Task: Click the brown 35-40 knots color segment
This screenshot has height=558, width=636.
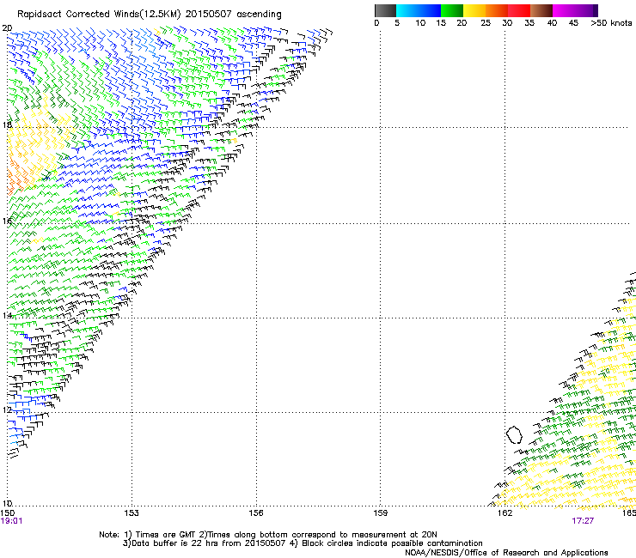Action: [x=541, y=10]
